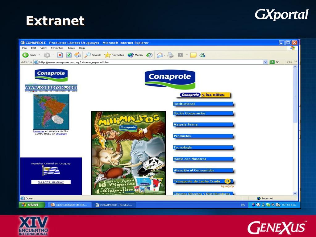The width and height of the screenshot is (316, 237).
Task: Open the Tools menu
Action: 71,48
